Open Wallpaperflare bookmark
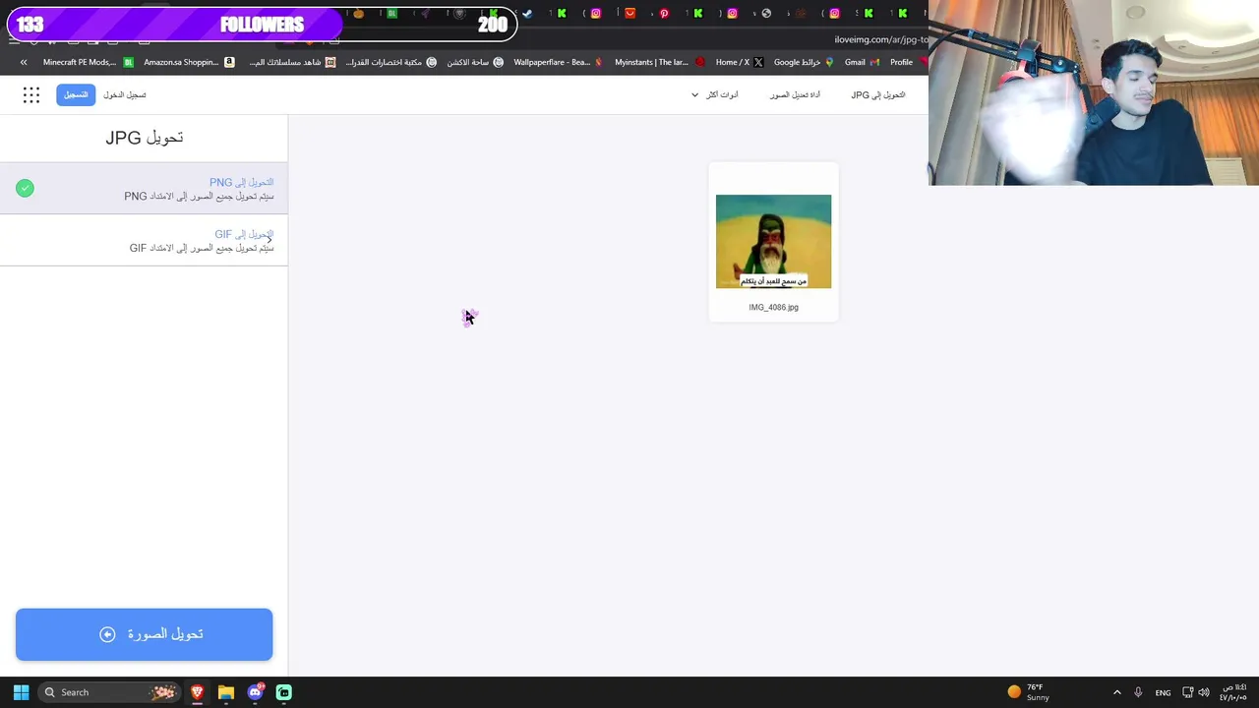This screenshot has width=1259, height=708. pyautogui.click(x=559, y=62)
